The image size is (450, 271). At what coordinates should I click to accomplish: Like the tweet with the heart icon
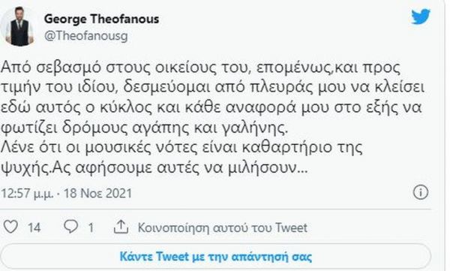click(10, 227)
